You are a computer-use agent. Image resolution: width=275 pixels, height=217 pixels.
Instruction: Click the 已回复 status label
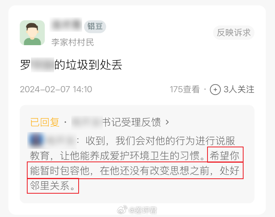click(x=45, y=122)
